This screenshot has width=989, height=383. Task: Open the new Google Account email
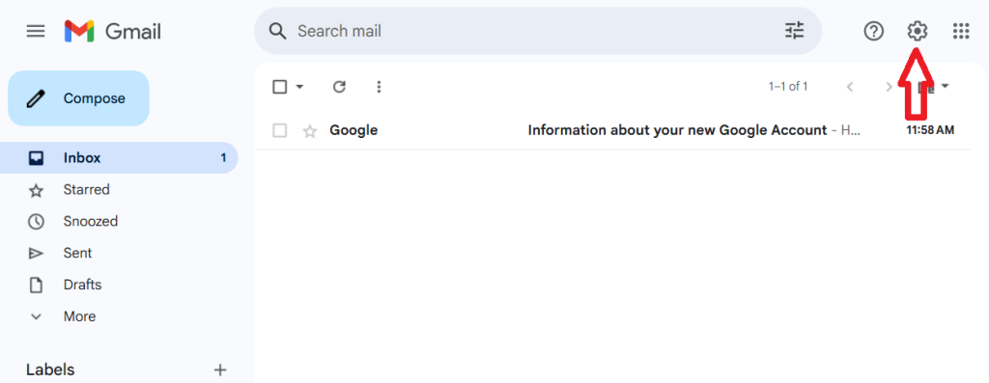coord(611,130)
